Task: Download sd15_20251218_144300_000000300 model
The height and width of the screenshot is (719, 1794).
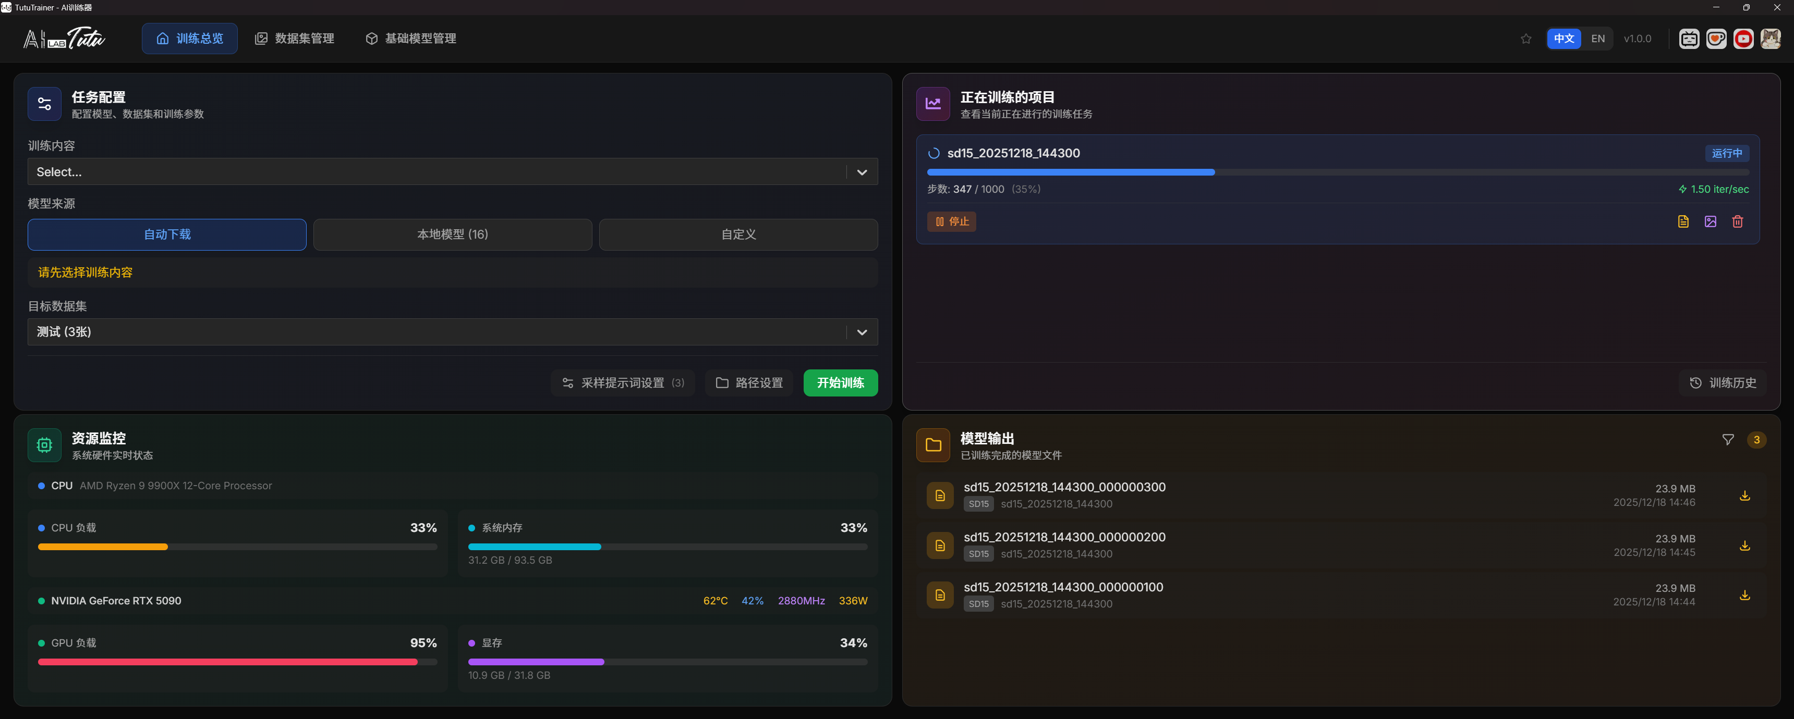Action: 1744,495
